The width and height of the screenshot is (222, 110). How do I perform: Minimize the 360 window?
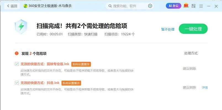(209, 6)
